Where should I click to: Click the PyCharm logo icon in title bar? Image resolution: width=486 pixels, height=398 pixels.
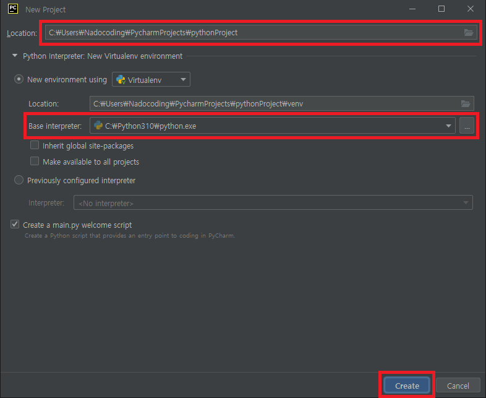13,9
